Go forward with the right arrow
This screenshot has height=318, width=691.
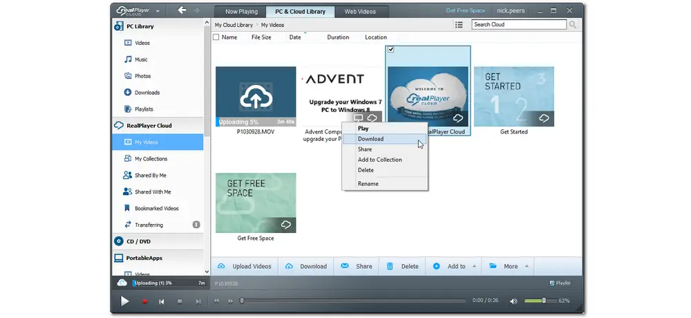pos(196,10)
